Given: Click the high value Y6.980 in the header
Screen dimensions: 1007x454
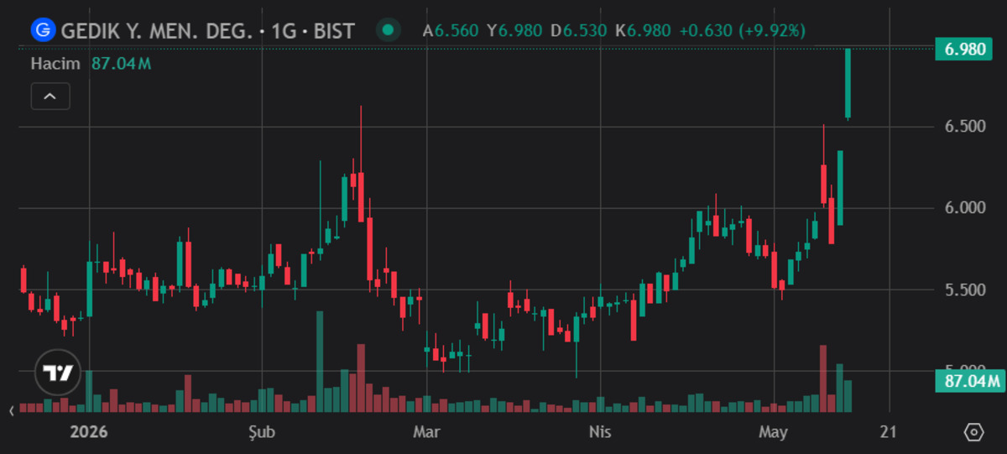Looking at the screenshot, I should [514, 31].
